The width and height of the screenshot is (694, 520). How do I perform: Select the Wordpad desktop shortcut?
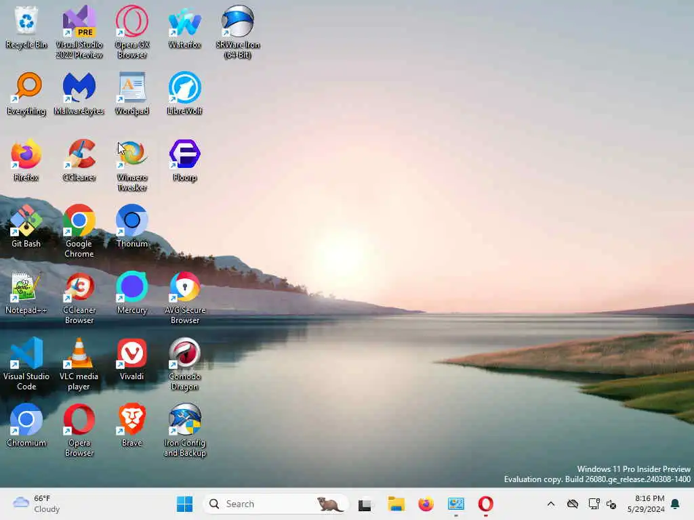click(132, 93)
